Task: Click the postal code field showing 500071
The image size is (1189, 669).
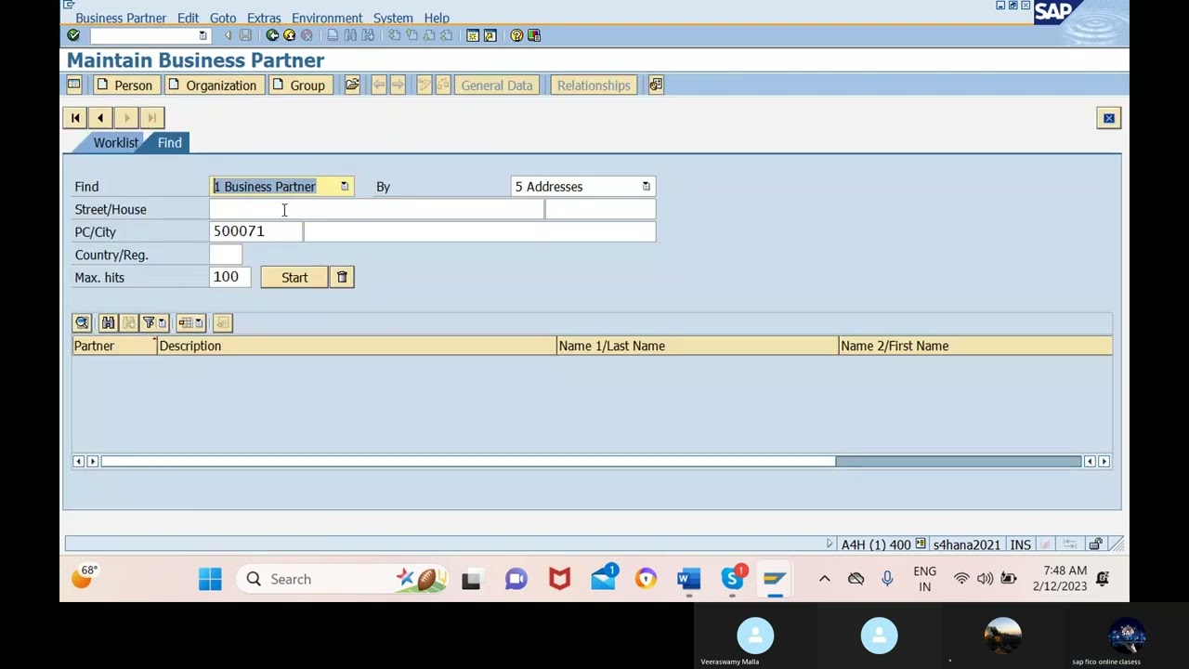Action: [x=255, y=231]
